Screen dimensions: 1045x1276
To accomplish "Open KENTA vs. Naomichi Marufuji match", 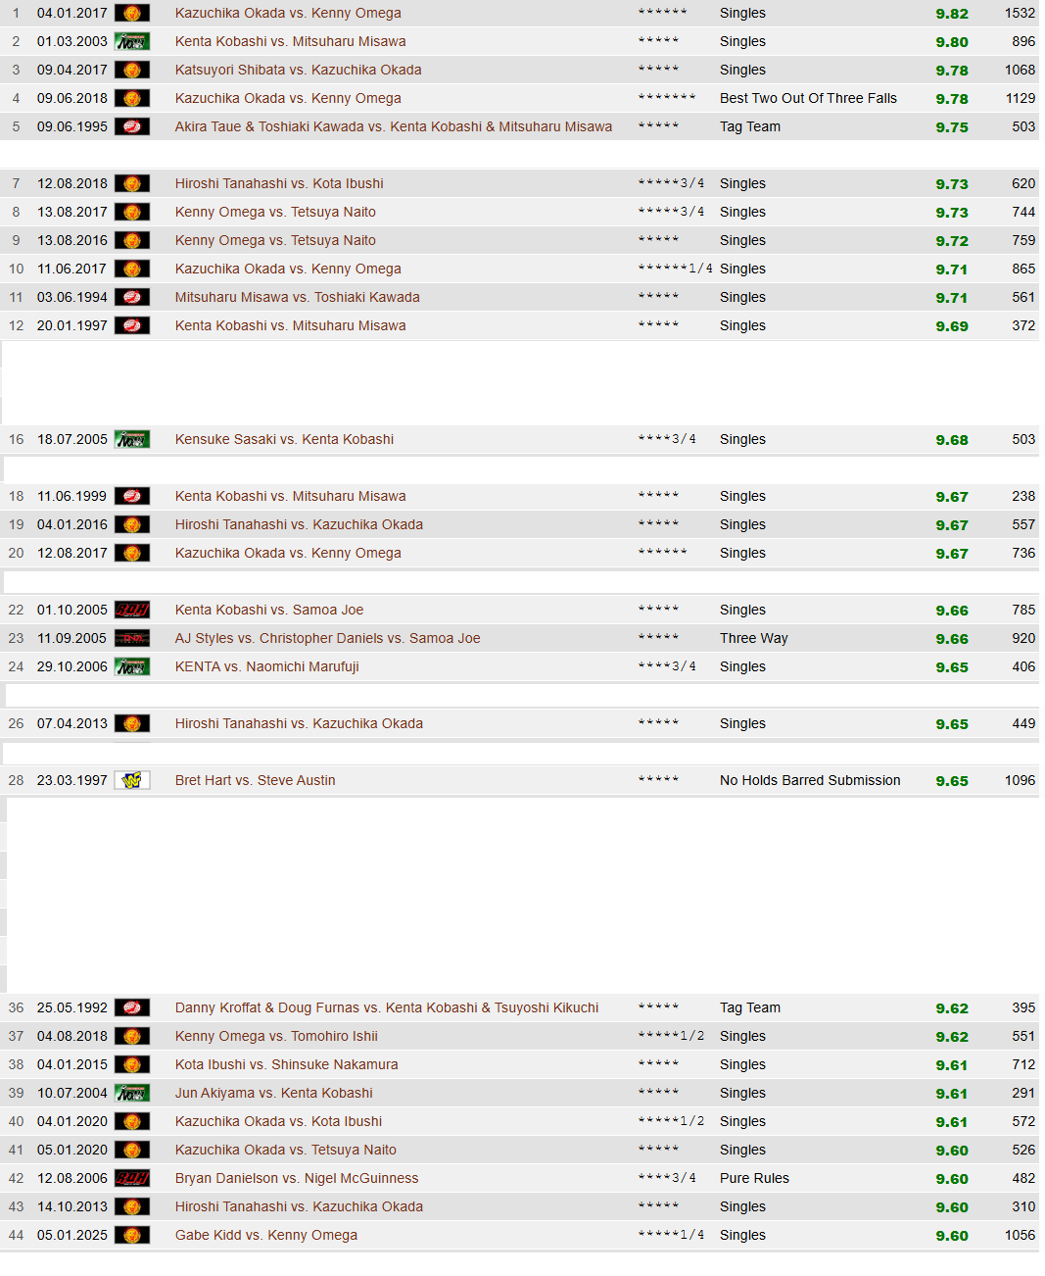I will coord(267,666).
